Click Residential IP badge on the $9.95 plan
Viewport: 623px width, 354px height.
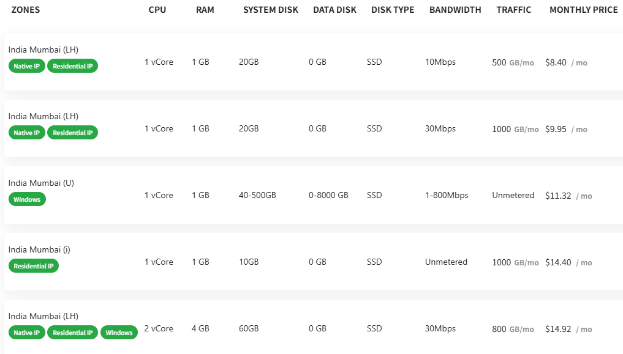(x=73, y=133)
